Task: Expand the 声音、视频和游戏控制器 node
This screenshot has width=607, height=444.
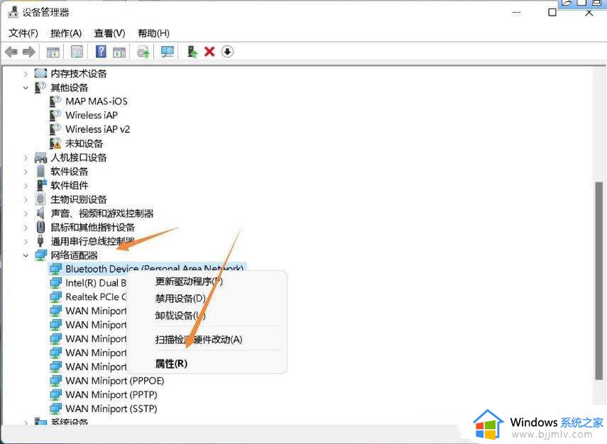Action: (x=26, y=213)
